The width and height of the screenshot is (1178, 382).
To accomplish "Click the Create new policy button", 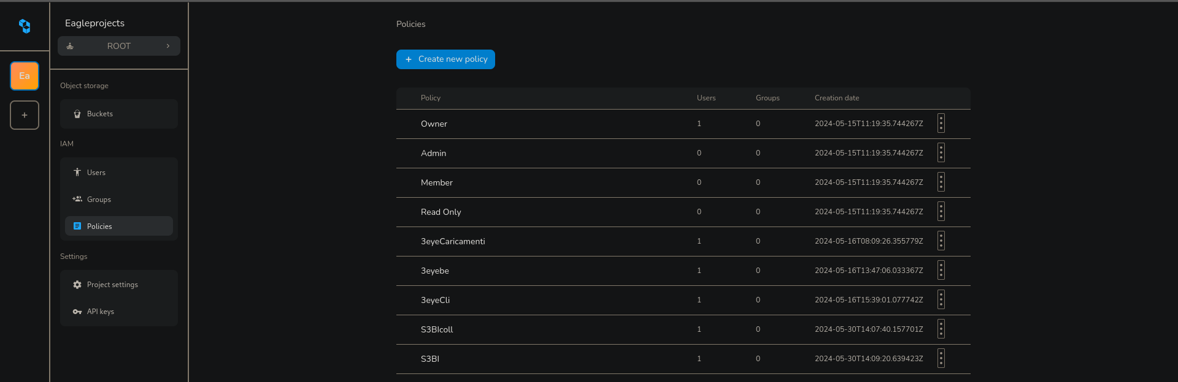I will tap(445, 59).
